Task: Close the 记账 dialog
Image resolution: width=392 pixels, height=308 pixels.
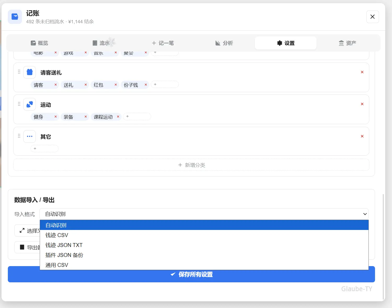Action: tap(373, 17)
